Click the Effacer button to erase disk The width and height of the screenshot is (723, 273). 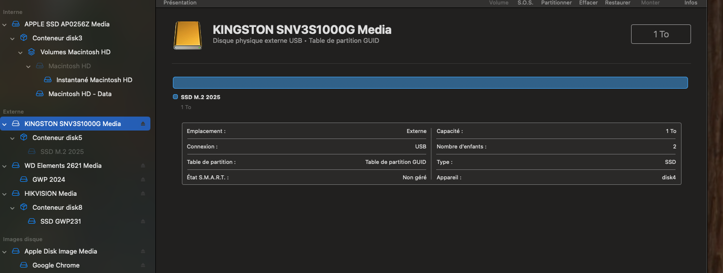[588, 3]
